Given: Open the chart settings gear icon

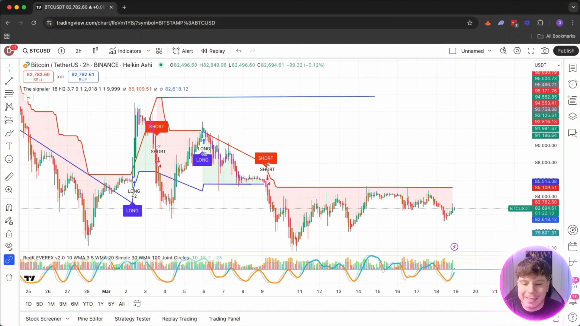Looking at the screenshot, I should [x=517, y=51].
